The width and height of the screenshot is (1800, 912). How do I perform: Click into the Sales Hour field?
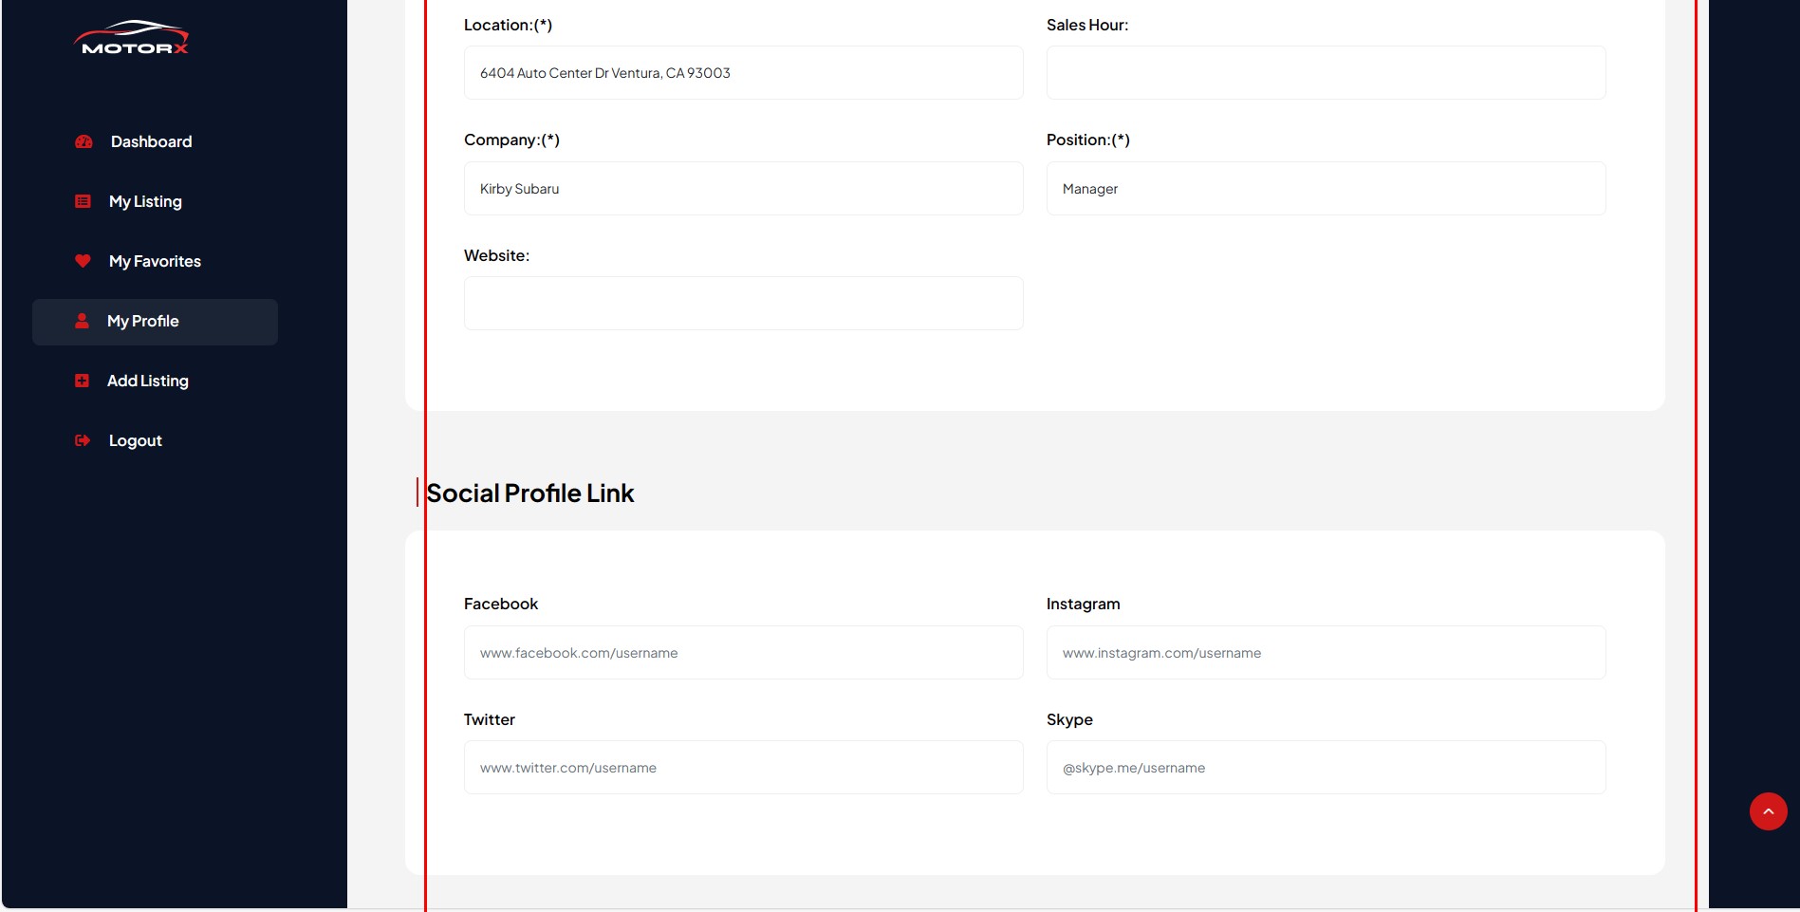click(x=1326, y=73)
